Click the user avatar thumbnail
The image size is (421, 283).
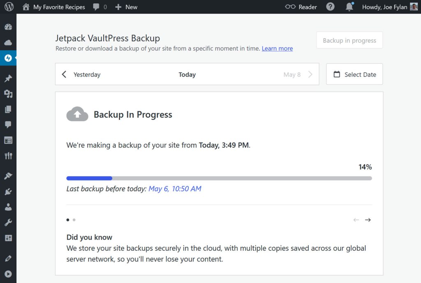tap(414, 7)
